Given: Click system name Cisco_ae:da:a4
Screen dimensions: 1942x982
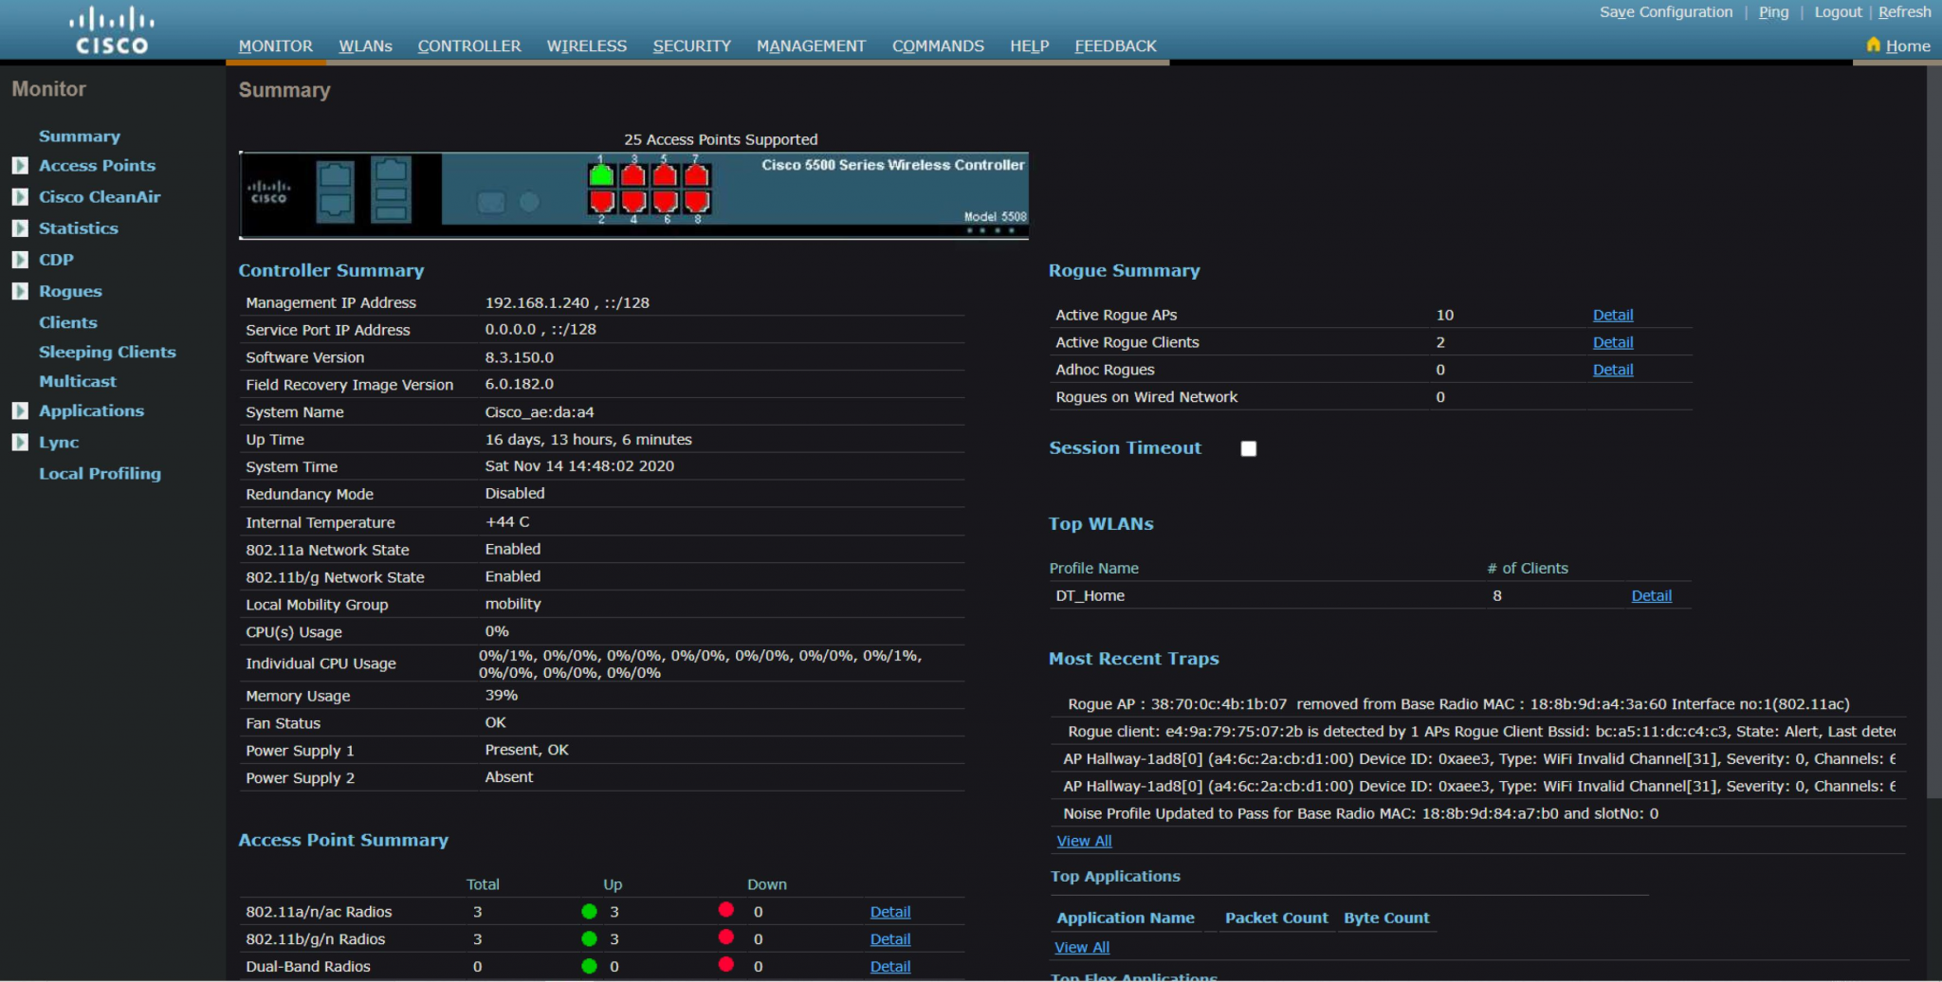Looking at the screenshot, I should [540, 412].
